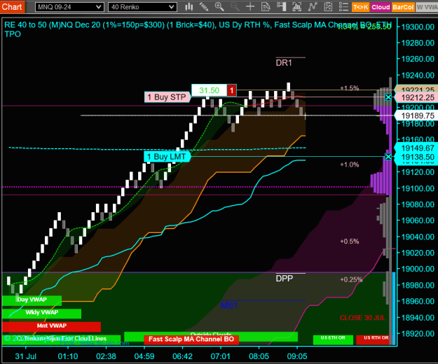This screenshot has height=364, width=438.
Task: Toggle the Day VWAP label button
Action: pos(32,300)
